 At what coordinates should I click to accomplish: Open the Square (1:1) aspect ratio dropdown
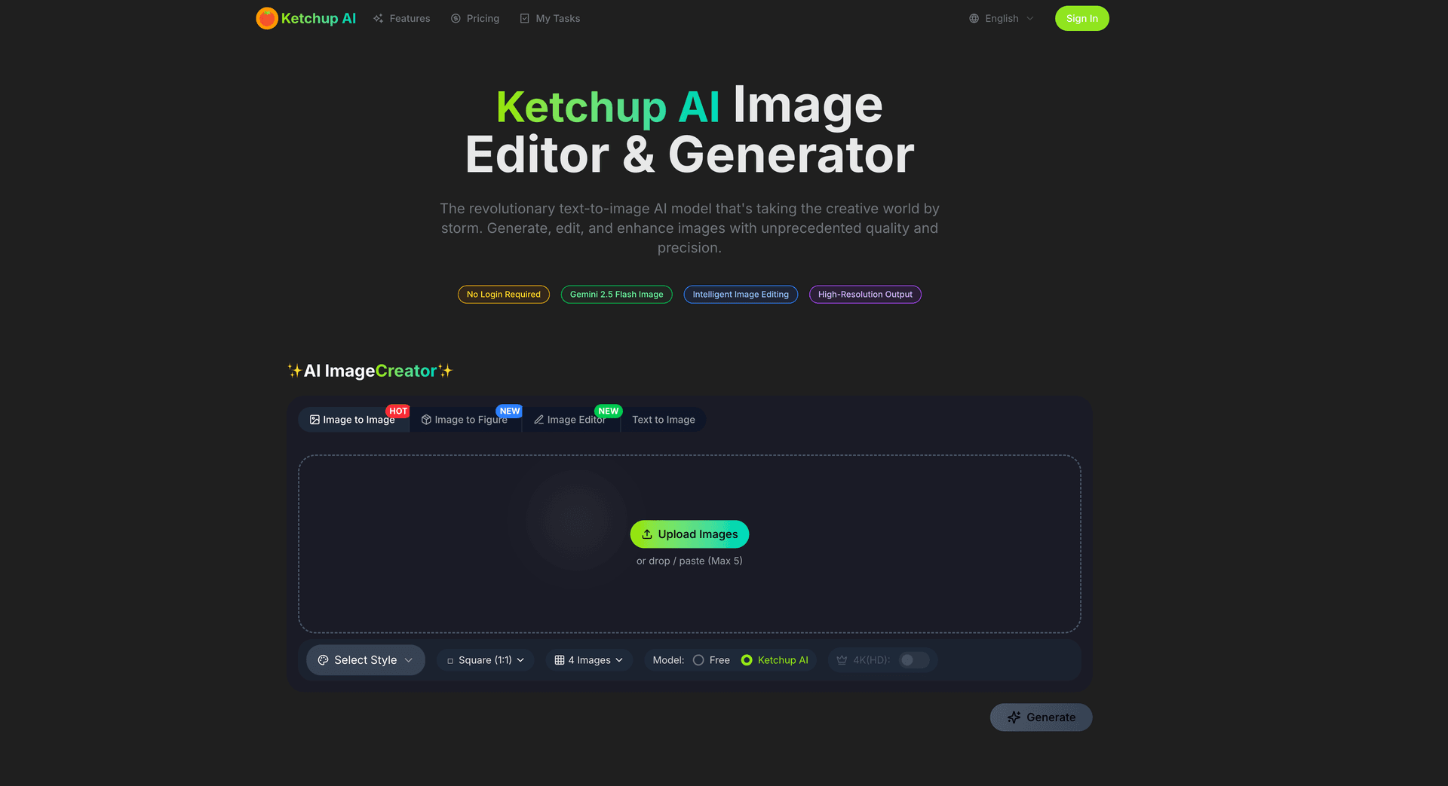485,659
